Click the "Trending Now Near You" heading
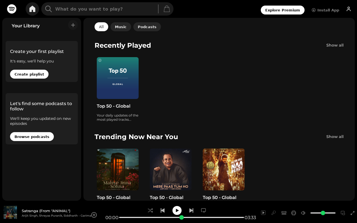Screen dimensions: 357x223 (x=136, y=137)
